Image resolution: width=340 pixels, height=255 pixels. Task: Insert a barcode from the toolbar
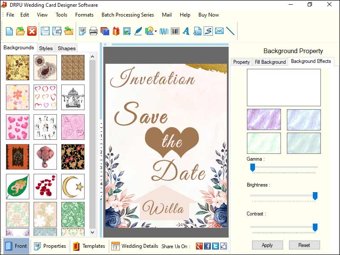(x=175, y=31)
